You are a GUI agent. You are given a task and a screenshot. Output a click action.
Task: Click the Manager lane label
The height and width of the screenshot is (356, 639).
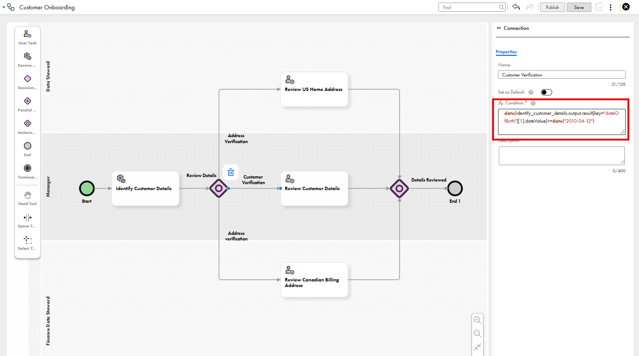(48, 186)
